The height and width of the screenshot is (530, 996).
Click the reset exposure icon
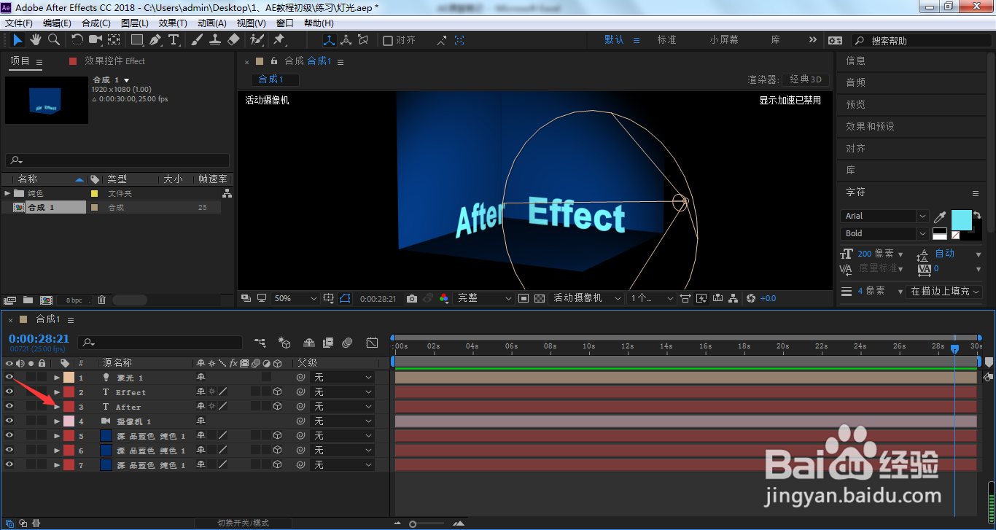751,298
